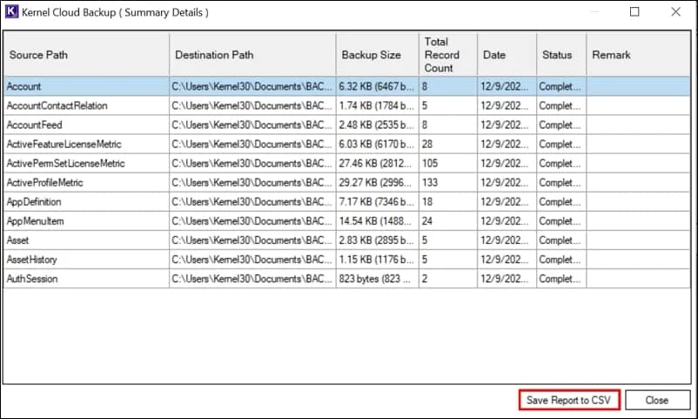Click record count 133 cell
Viewport: 698px width, 419px height.
pyautogui.click(x=448, y=182)
